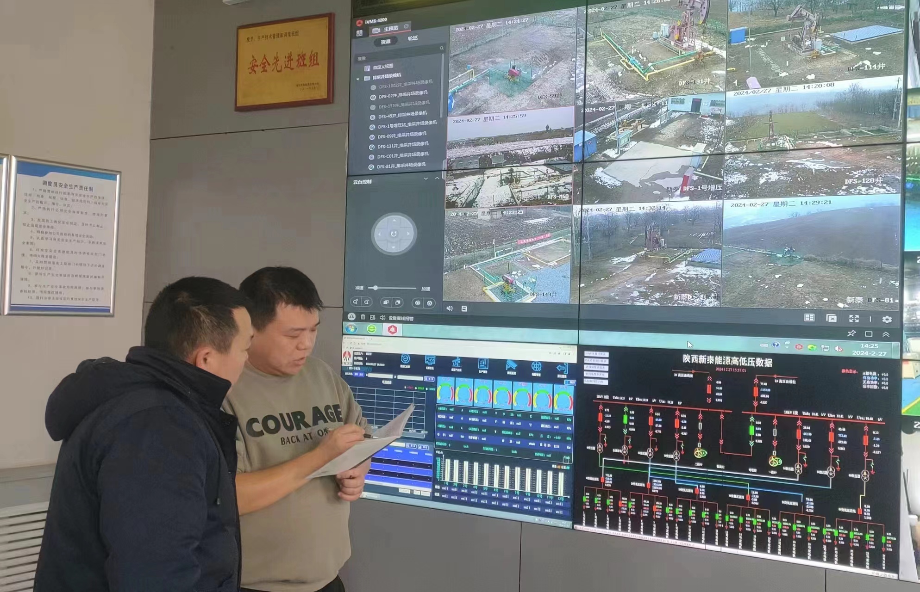Click trash icon to clear alarm list
This screenshot has height=592, width=920.
click(363, 317)
